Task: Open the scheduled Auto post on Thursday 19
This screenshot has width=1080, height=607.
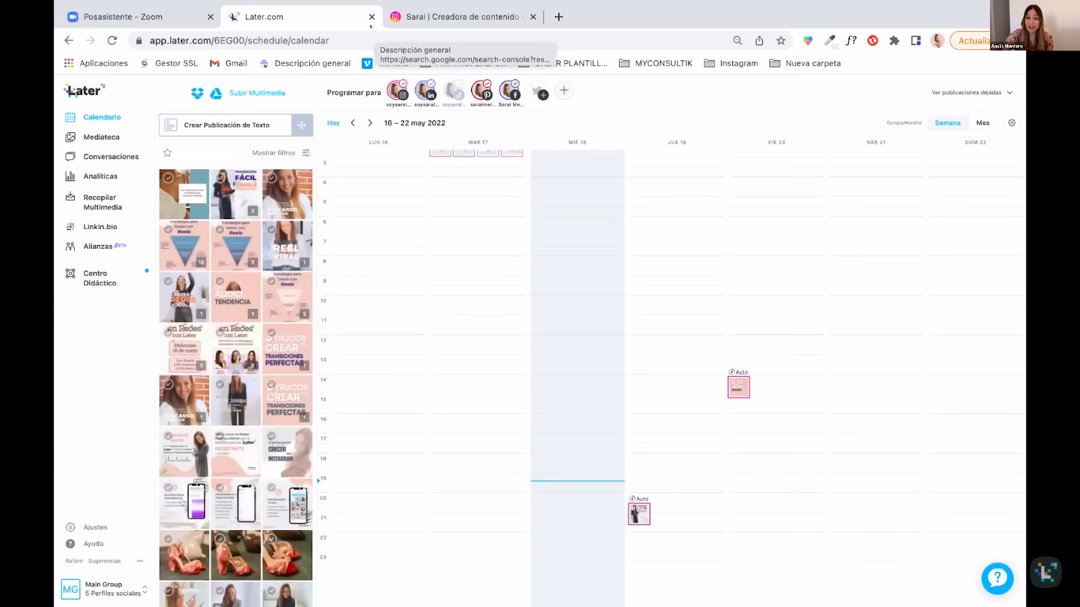Action: [639, 514]
